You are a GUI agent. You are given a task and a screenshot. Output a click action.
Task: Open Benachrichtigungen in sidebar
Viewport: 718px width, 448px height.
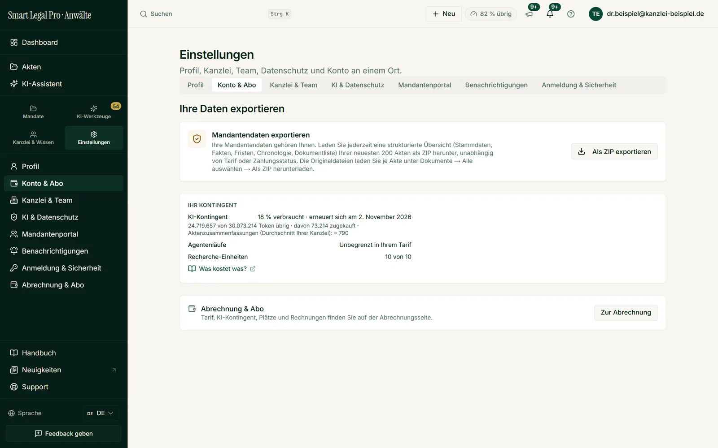pos(64,251)
